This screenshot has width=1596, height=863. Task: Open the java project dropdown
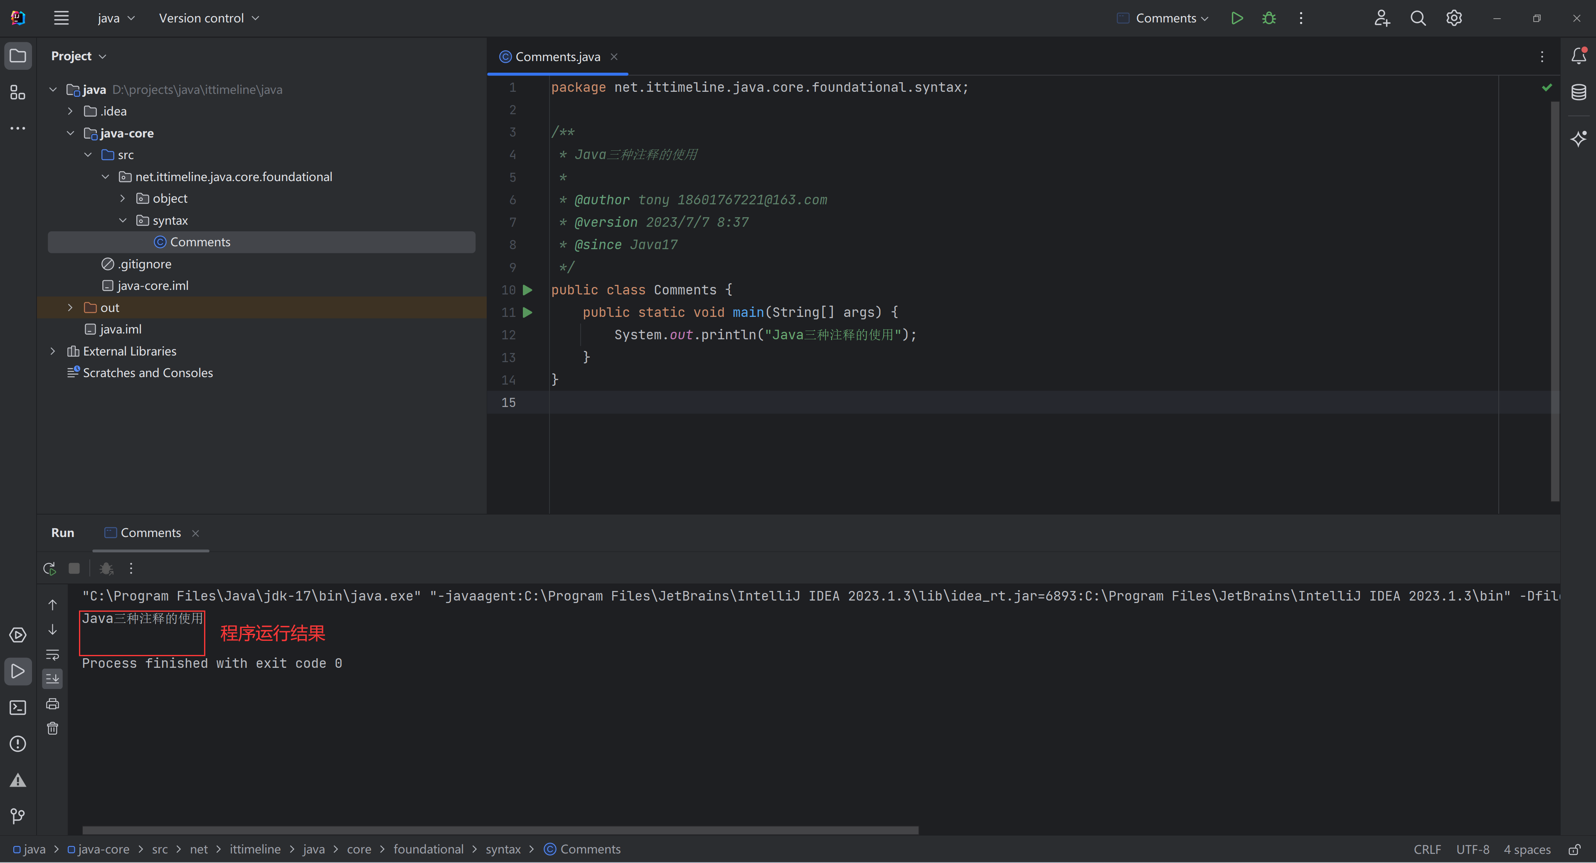pos(116,18)
